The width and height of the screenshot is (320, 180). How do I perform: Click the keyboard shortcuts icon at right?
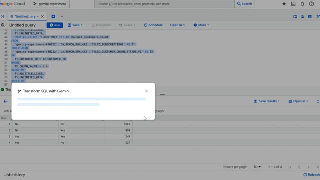(x=310, y=17)
